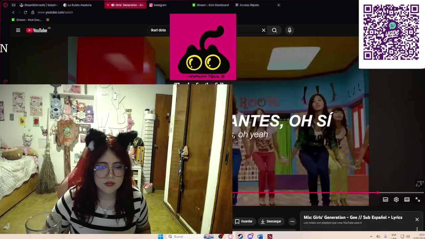Click the Opera icon in the taskbar

coord(230,236)
